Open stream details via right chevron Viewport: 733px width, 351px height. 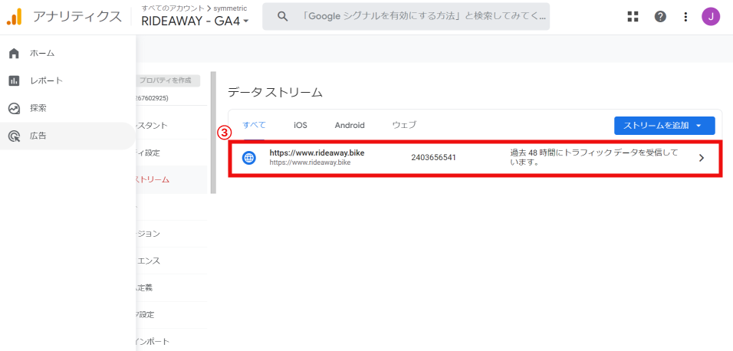(702, 158)
